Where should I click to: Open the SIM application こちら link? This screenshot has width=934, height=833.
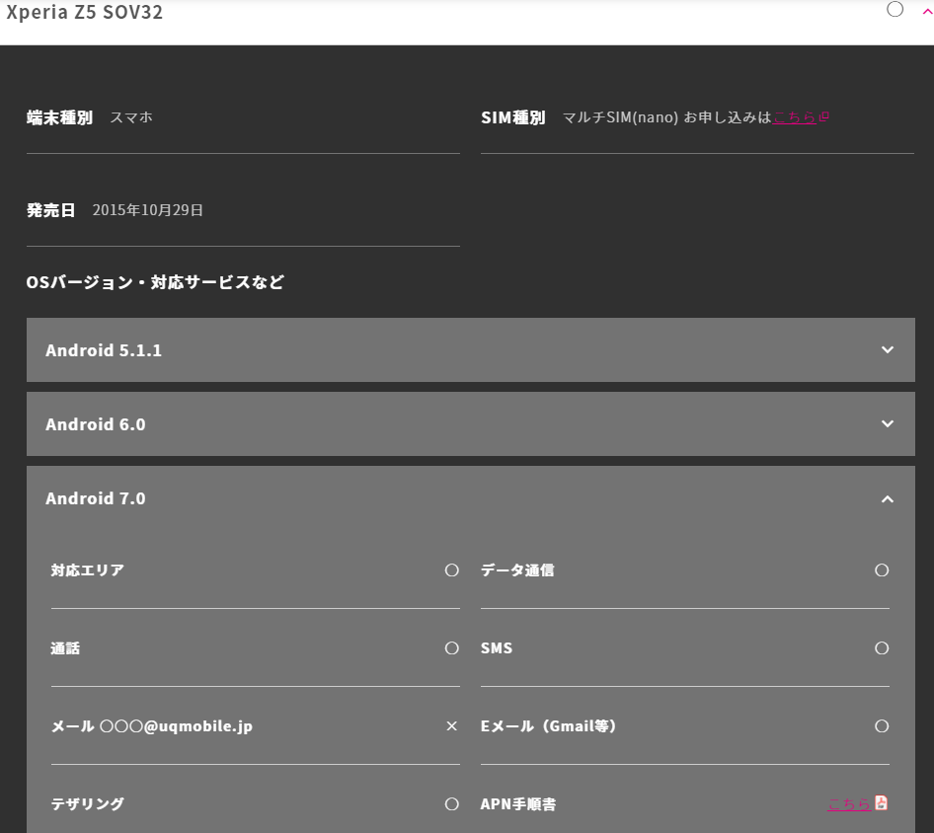[x=794, y=117]
